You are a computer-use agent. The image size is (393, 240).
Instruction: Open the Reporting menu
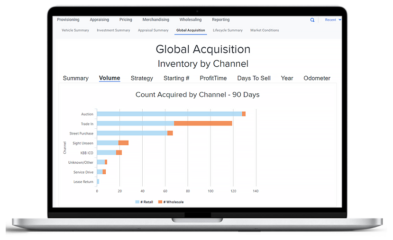coord(220,20)
